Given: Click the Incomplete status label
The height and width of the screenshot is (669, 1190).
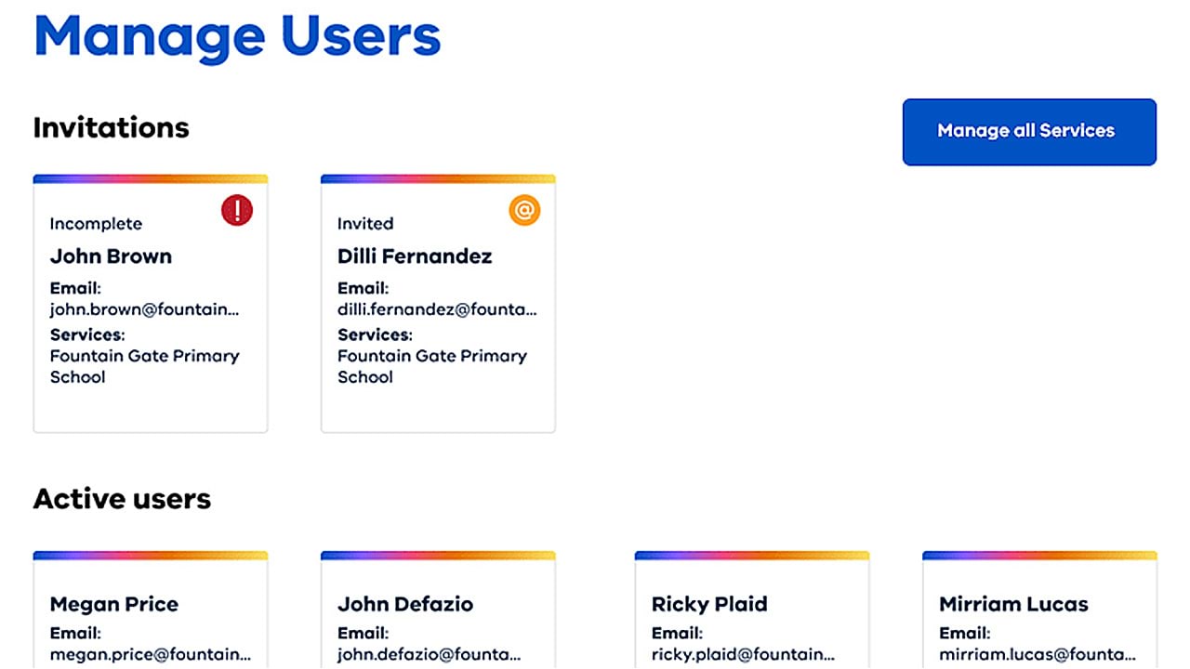Looking at the screenshot, I should tap(96, 224).
